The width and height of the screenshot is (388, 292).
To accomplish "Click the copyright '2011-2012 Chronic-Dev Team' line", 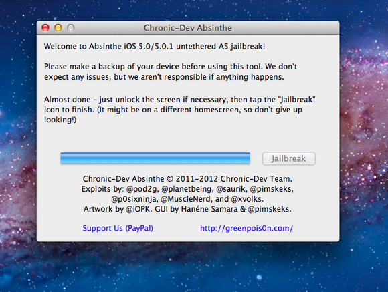I will tap(187, 179).
